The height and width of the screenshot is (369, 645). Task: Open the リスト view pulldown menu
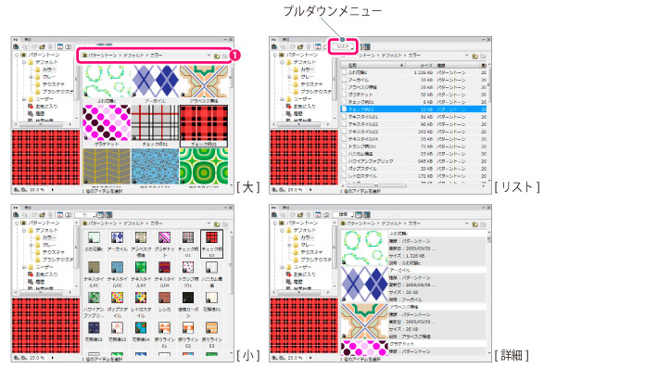point(344,46)
